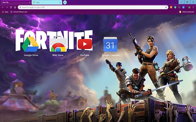
Task: Click the Google icon in the address bar
Action: point(20,7)
